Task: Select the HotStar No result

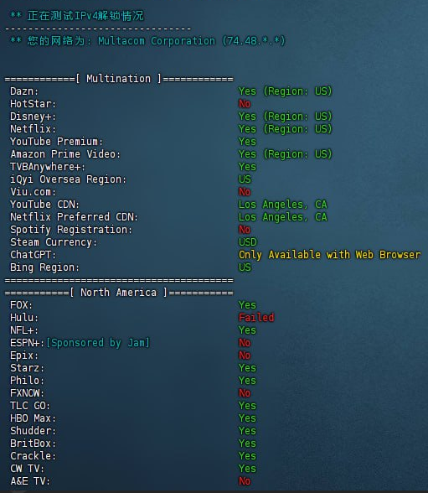Action: [245, 104]
